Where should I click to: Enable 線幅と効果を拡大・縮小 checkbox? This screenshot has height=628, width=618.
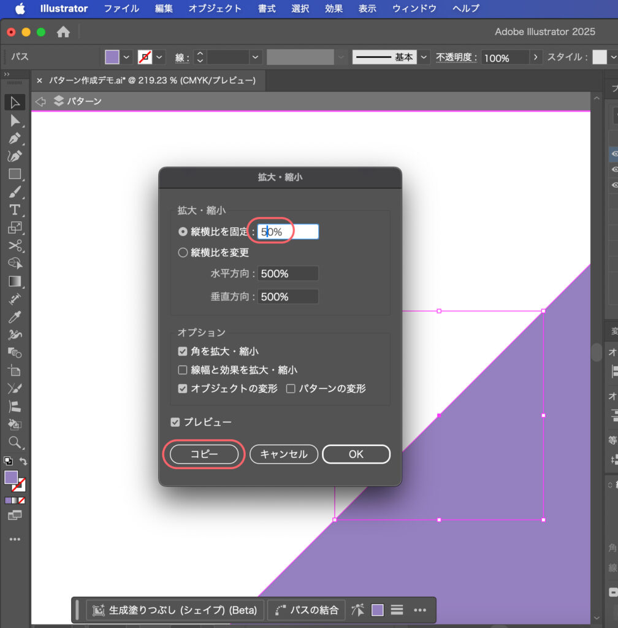point(183,370)
